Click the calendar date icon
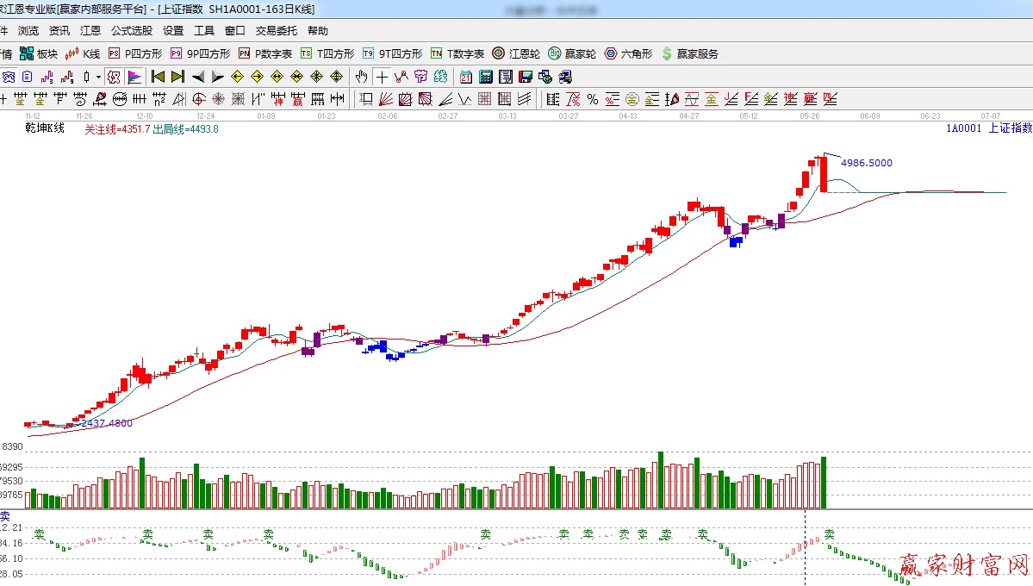1033x586 pixels. tap(466, 77)
